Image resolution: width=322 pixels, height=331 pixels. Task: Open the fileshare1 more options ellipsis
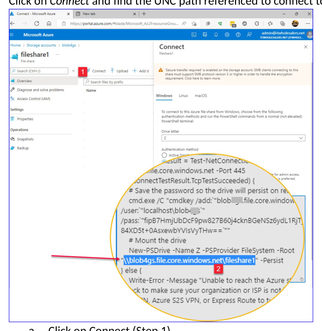coord(58,55)
